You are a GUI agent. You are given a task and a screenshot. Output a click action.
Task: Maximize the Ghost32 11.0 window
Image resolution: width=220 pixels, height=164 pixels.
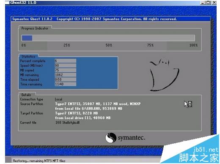tap(208, 3)
